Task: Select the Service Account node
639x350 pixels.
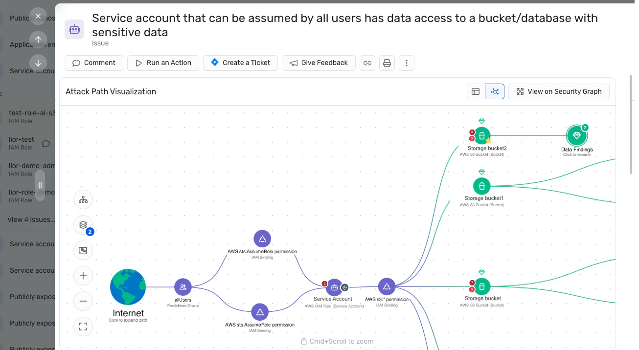Action: pyautogui.click(x=334, y=287)
